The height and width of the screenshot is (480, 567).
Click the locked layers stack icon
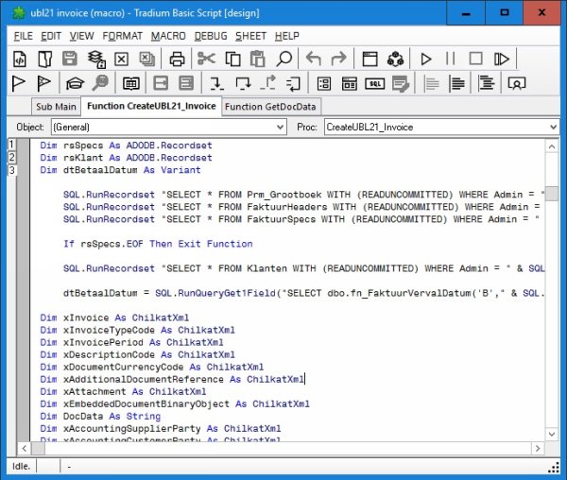tap(96, 60)
